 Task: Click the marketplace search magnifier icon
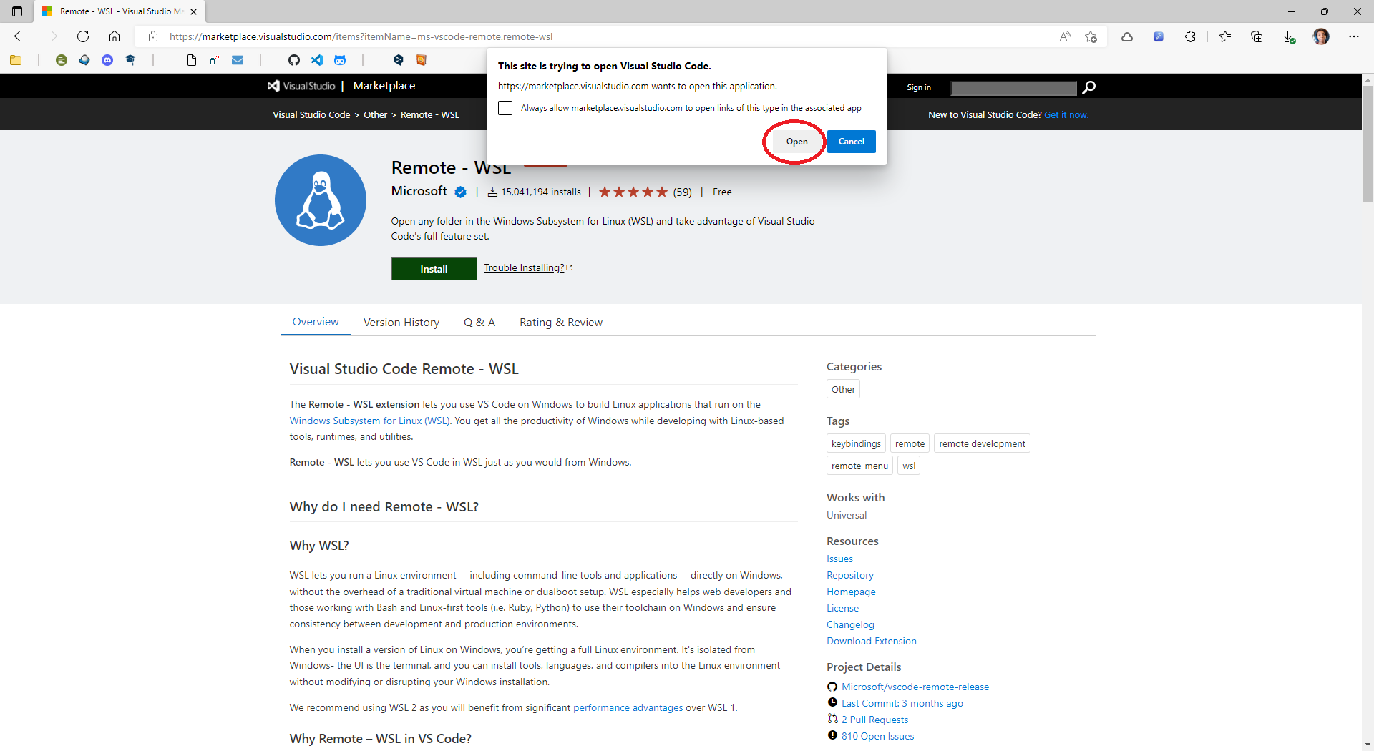pos(1088,87)
